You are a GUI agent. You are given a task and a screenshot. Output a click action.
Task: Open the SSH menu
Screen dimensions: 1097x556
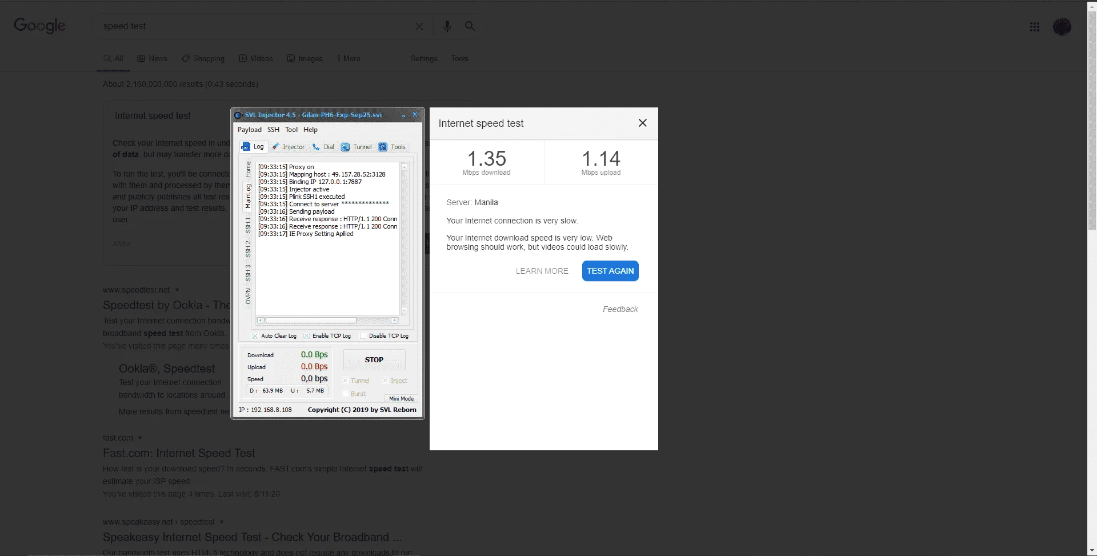click(274, 130)
